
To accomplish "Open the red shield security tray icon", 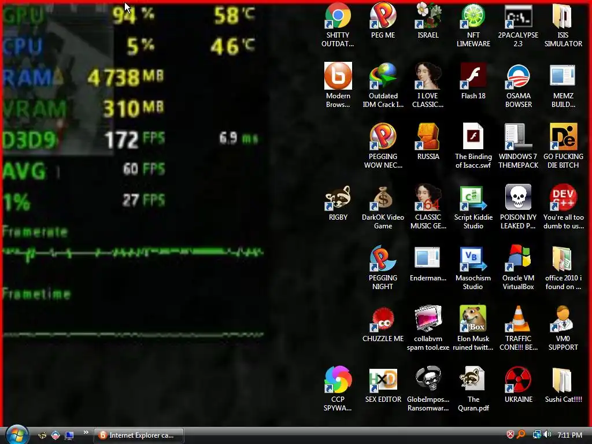I will (510, 435).
